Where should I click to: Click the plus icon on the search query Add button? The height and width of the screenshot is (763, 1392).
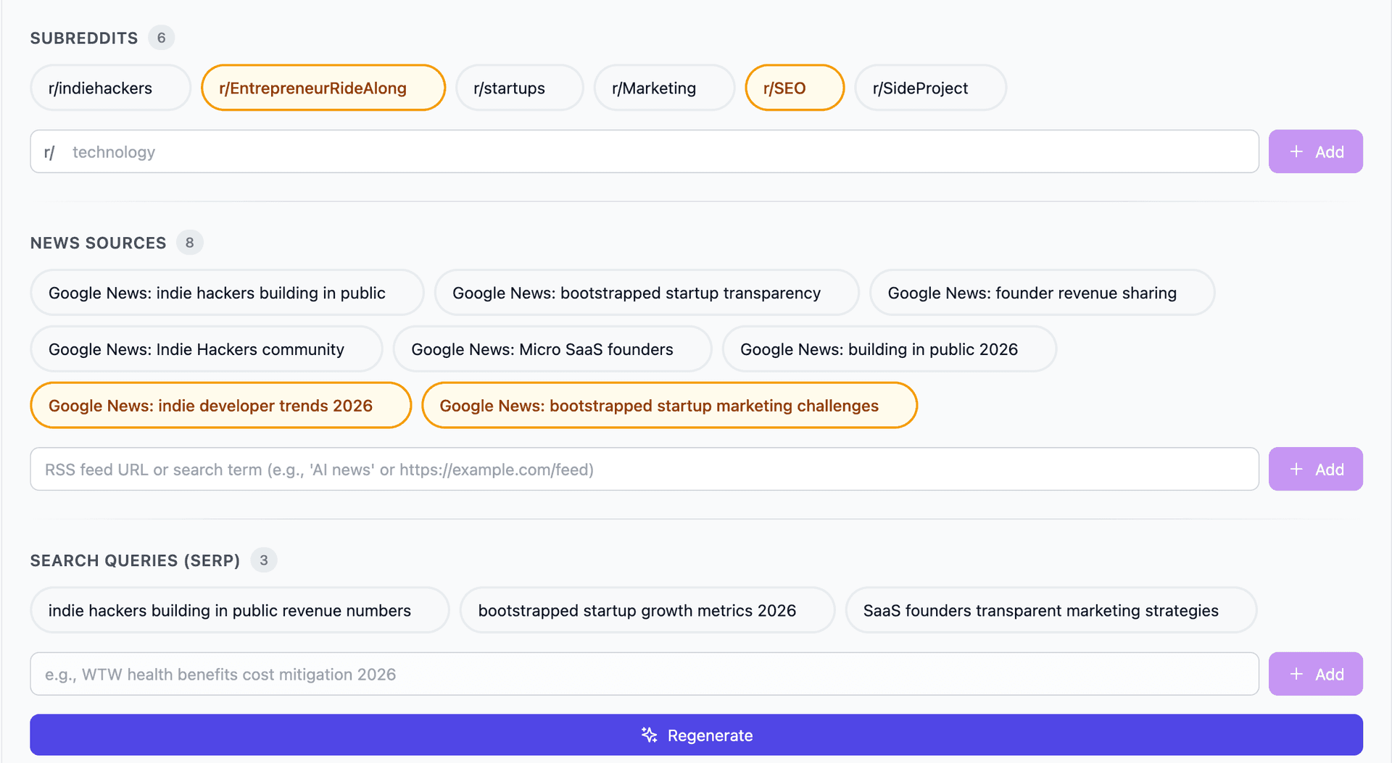click(1296, 674)
